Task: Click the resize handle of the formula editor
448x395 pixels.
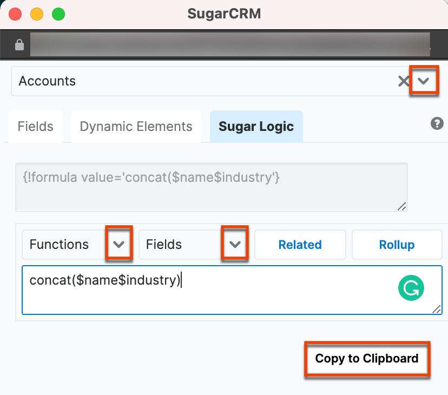Action: (x=437, y=310)
